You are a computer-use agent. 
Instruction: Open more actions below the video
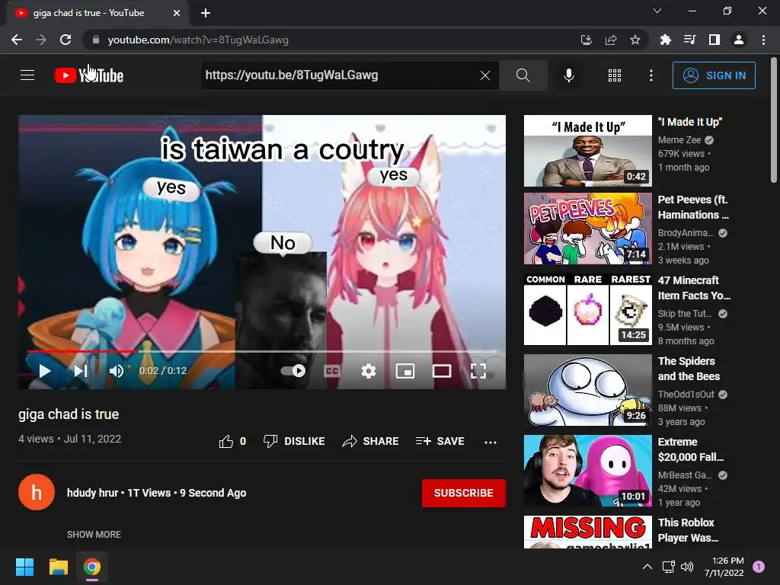pyautogui.click(x=491, y=442)
